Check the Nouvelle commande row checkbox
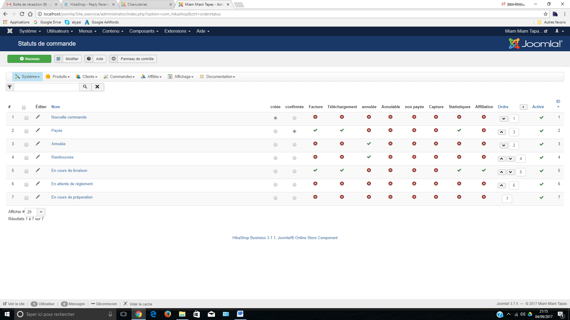Viewport: 570px width, 320px height. 26,118
